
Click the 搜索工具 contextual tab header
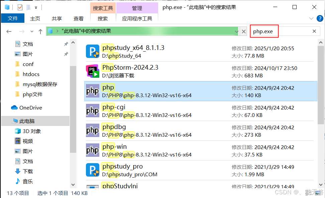[103, 8]
